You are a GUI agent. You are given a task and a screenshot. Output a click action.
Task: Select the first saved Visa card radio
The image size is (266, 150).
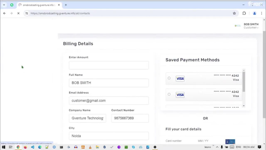tap(169, 78)
